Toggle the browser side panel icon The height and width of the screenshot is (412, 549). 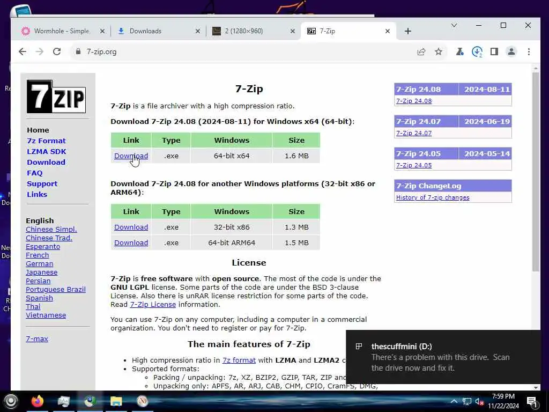pos(494,52)
